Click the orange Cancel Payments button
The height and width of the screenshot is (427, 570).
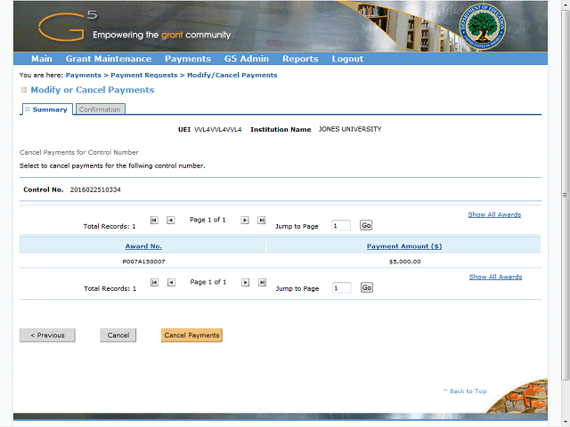(x=191, y=335)
